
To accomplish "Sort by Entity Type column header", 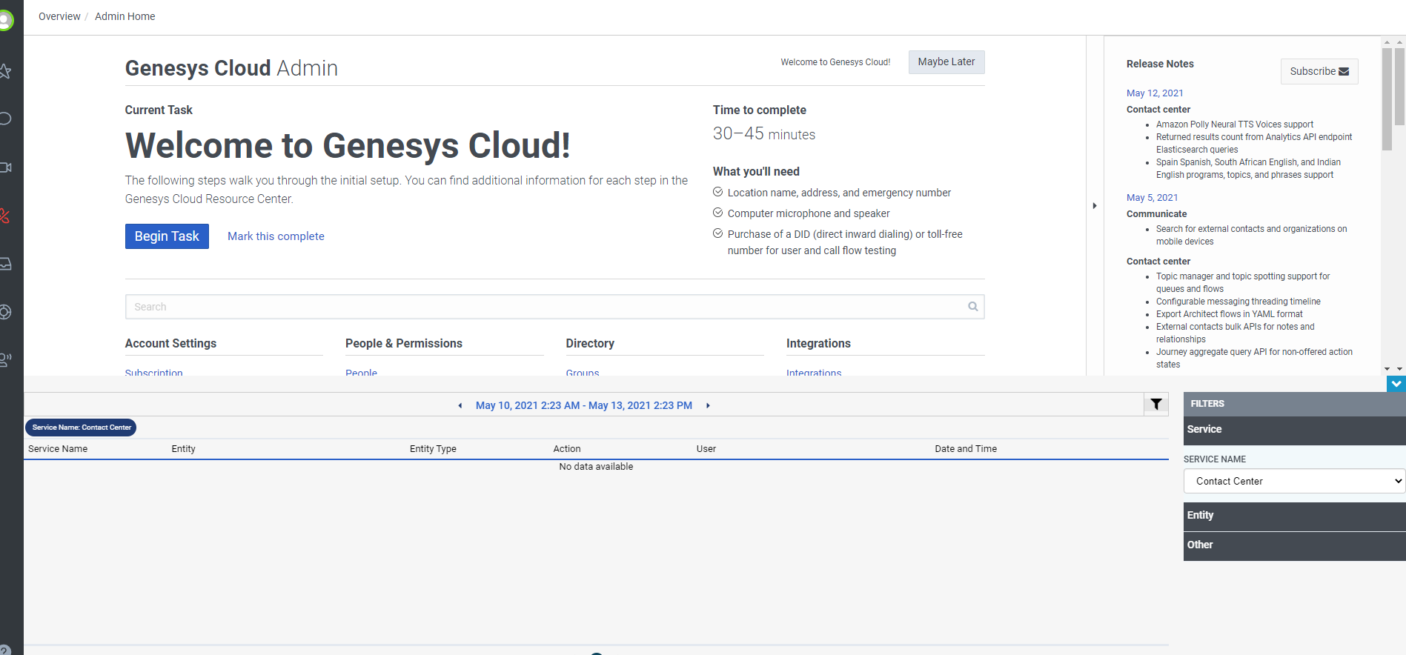I will (x=433, y=449).
